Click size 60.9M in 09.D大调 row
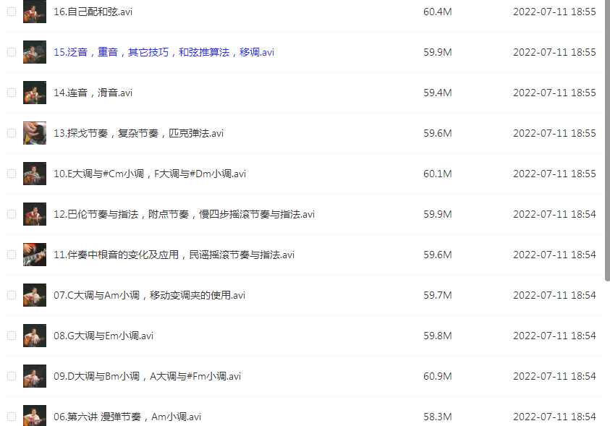 pos(438,376)
